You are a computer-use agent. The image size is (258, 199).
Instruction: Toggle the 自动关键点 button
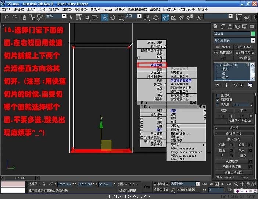coord(161,184)
